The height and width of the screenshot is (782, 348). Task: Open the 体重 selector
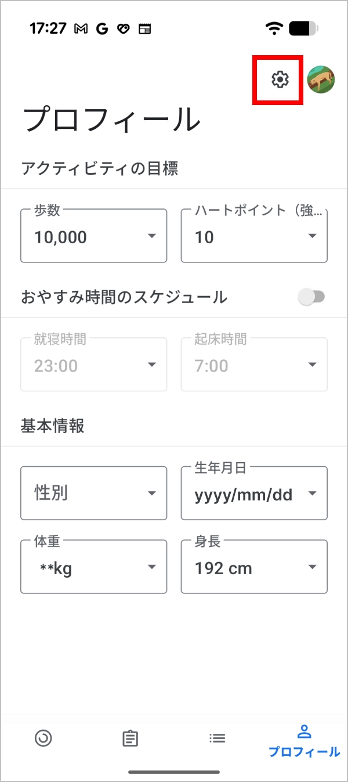(93, 567)
